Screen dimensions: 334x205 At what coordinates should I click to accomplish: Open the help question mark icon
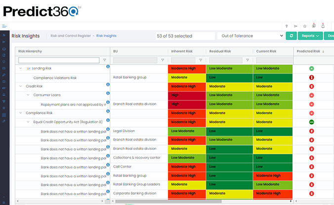tap(287, 26)
